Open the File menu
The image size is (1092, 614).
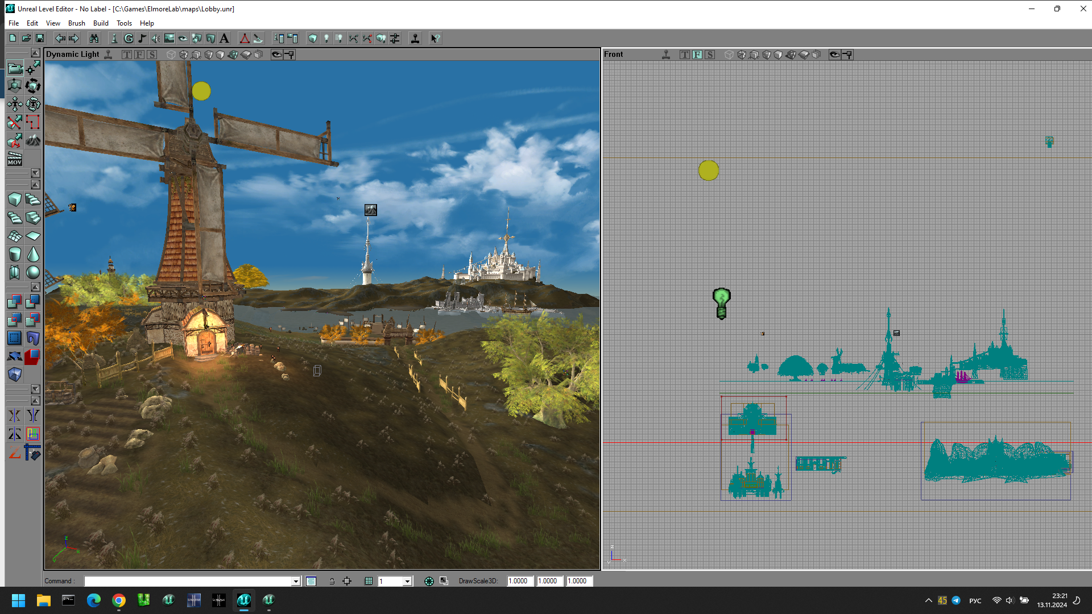coord(14,23)
